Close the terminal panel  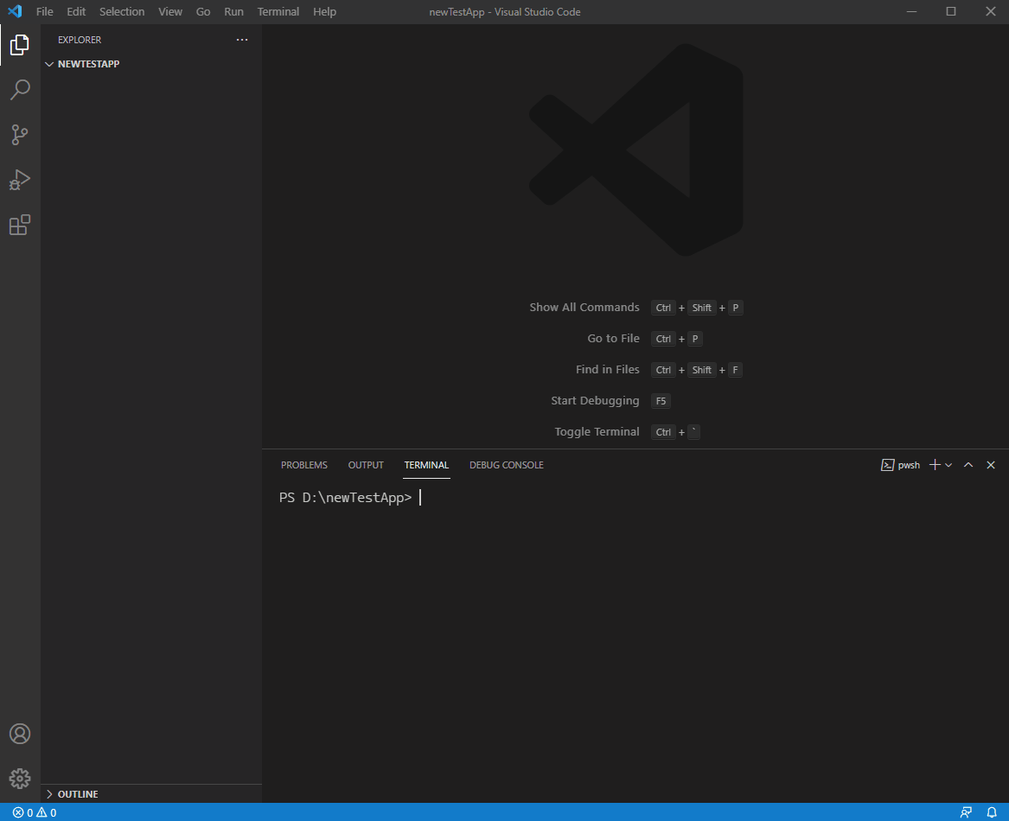[991, 465]
